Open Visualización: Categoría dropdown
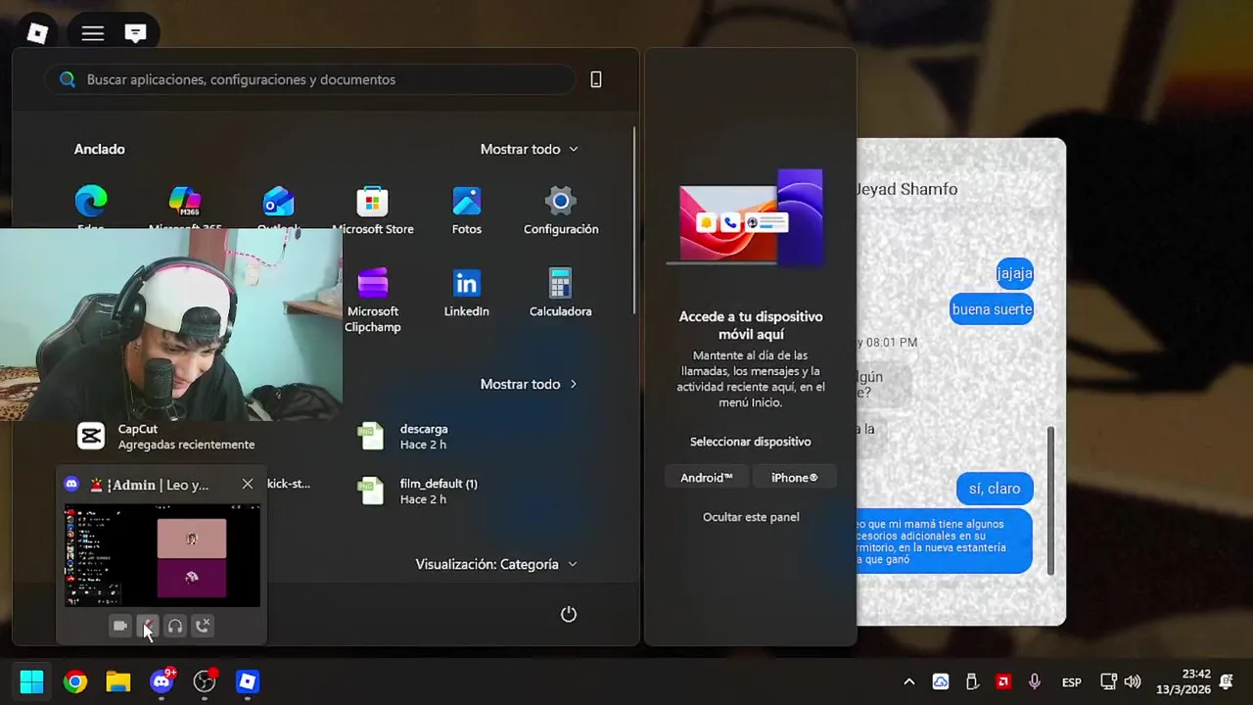Viewport: 1253px width, 705px height. point(496,564)
